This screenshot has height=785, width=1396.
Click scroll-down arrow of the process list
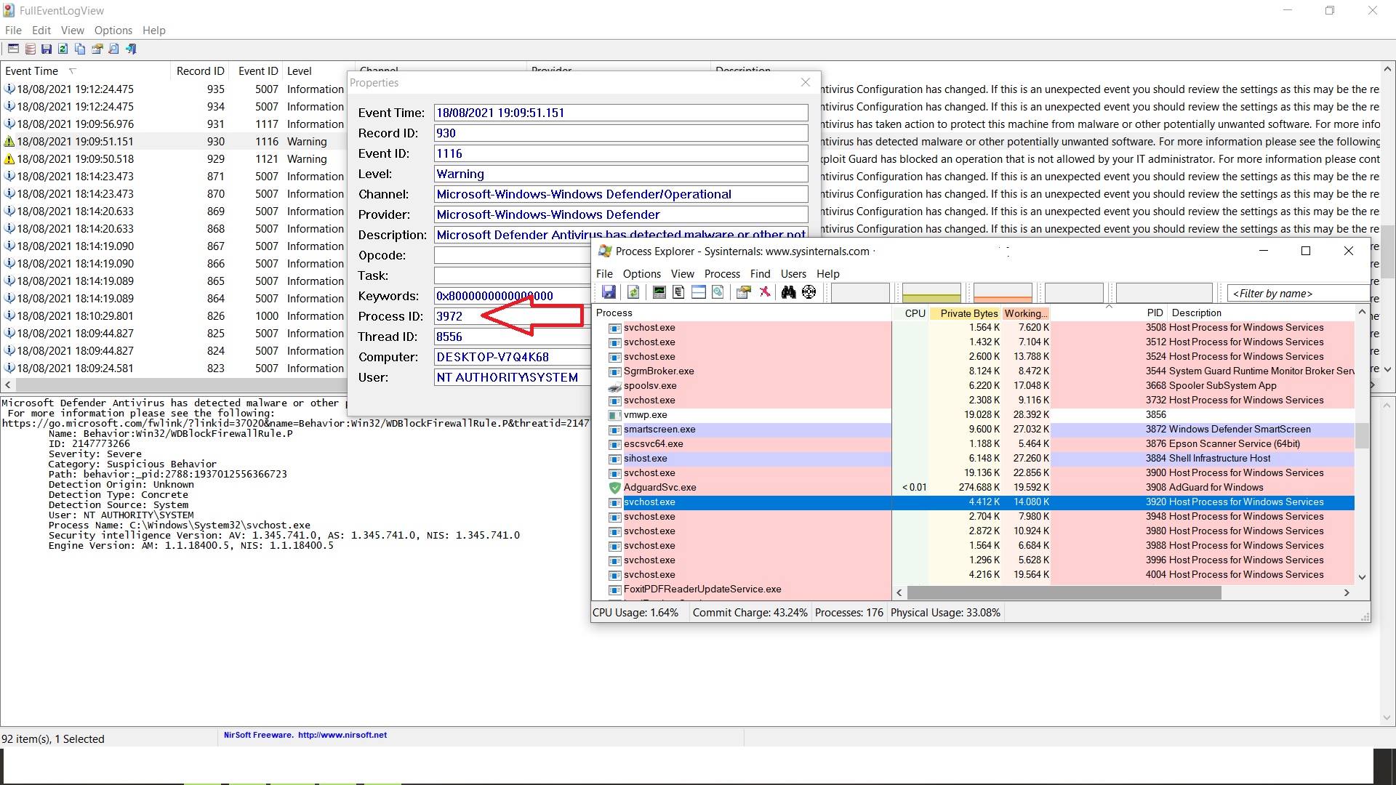1362,577
